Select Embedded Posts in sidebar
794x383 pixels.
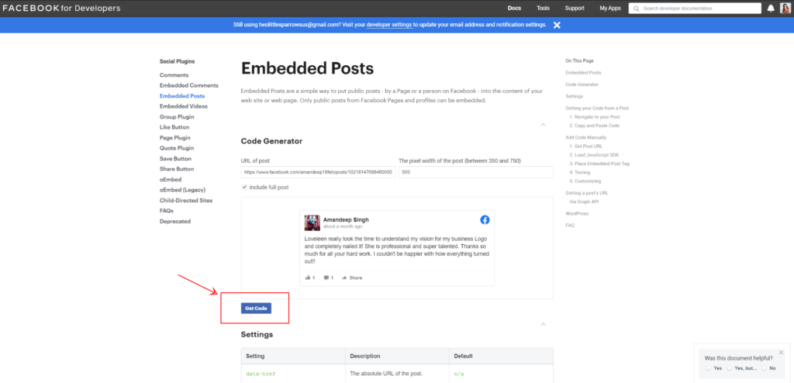[181, 96]
